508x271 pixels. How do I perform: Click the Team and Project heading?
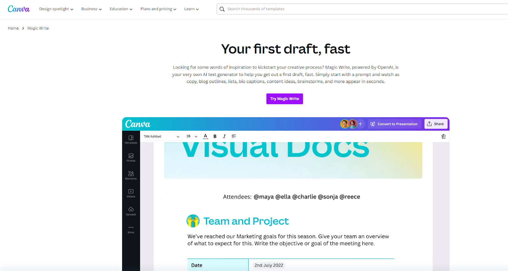(x=246, y=221)
